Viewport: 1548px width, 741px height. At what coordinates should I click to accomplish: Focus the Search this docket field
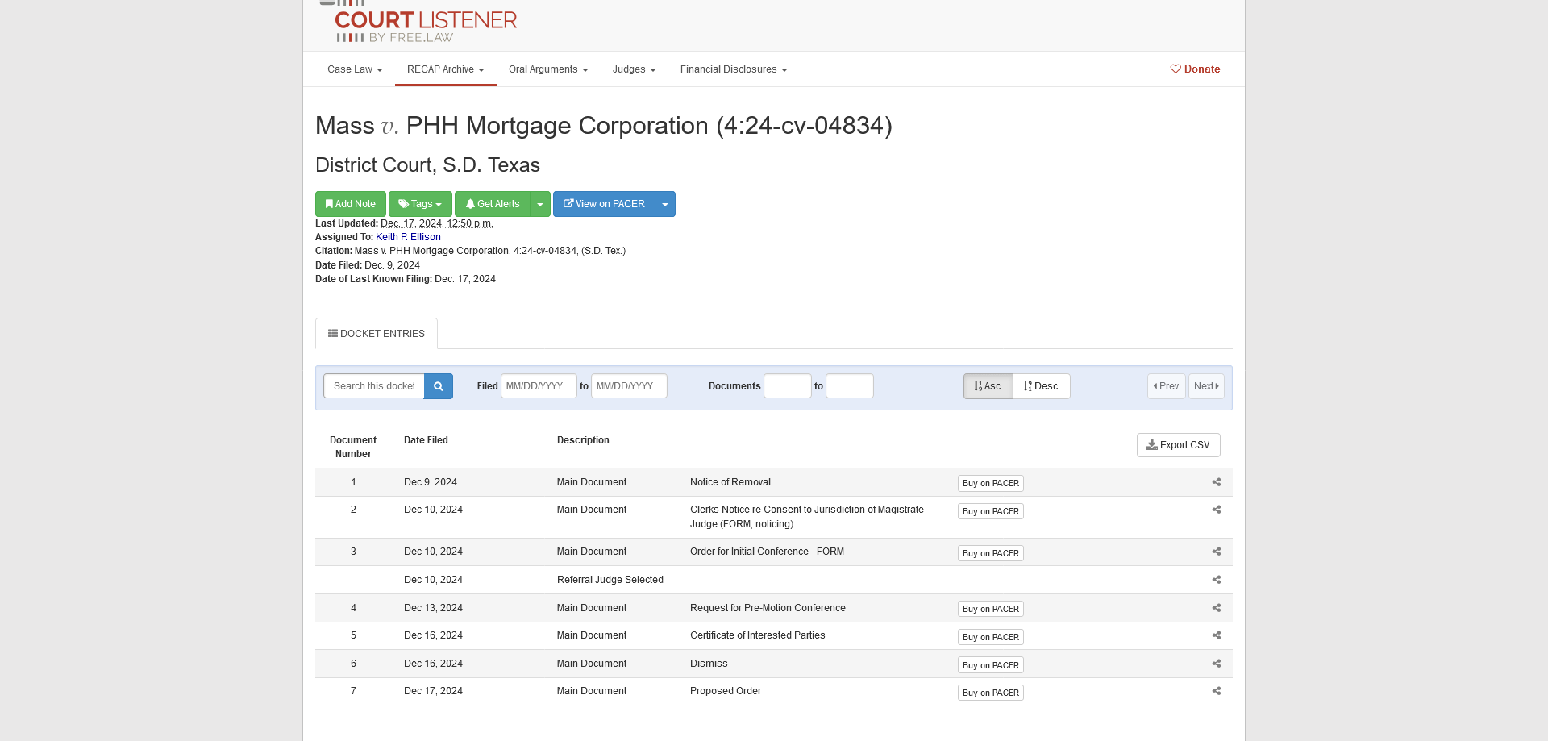point(374,386)
